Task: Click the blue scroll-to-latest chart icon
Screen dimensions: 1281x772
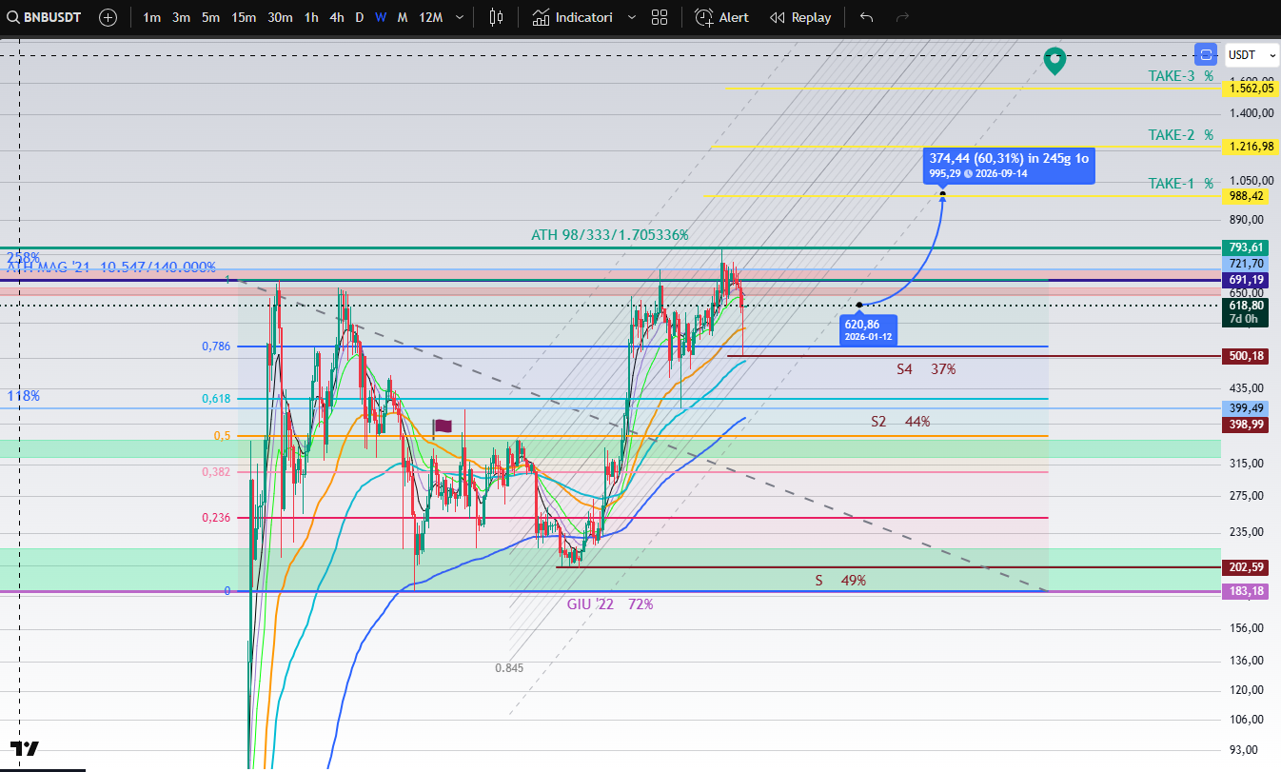Action: pyautogui.click(x=1206, y=54)
